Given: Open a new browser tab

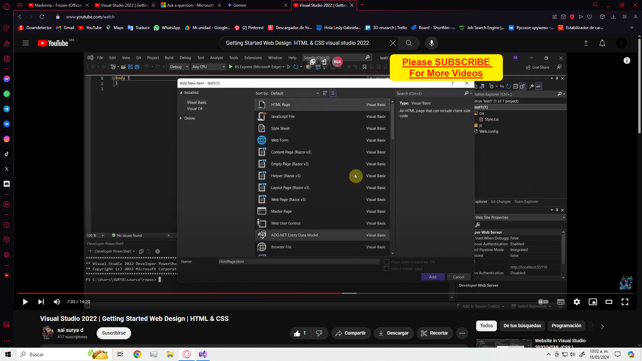Looking at the screenshot, I should pyautogui.click(x=362, y=5).
